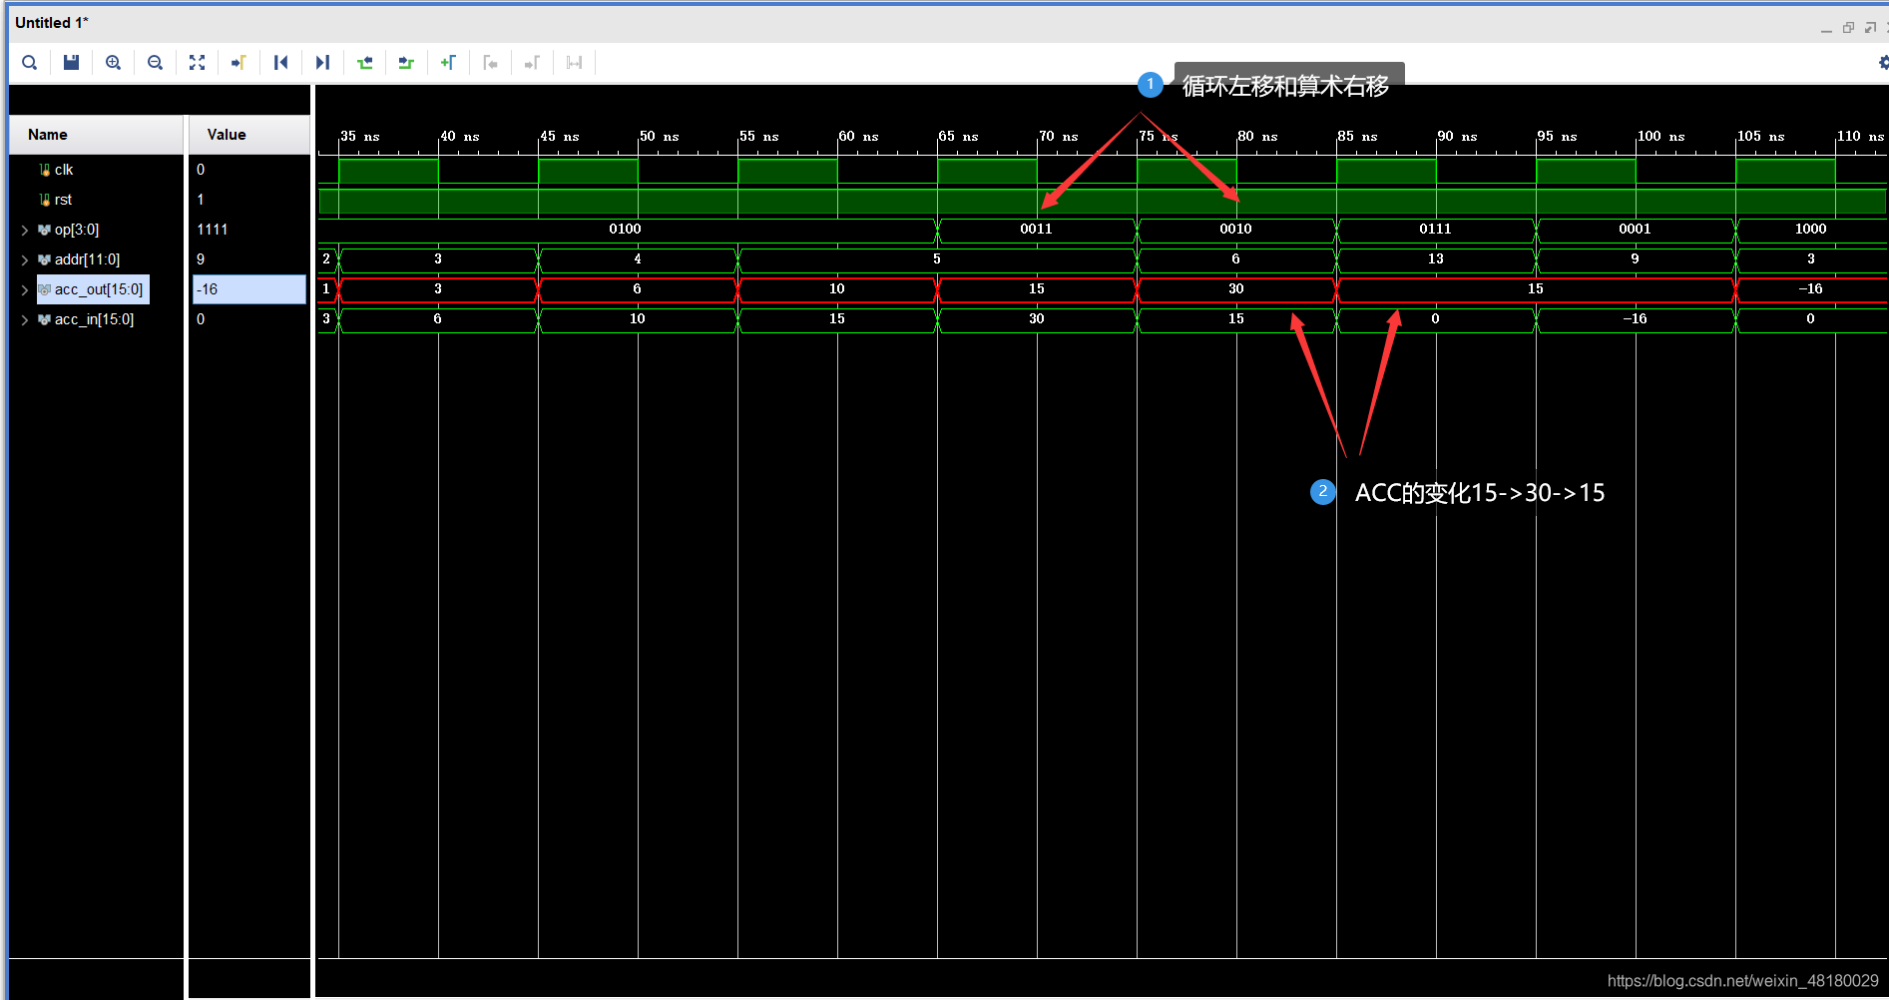The width and height of the screenshot is (1889, 1000).
Task: Click the swap cursors icon
Action: pos(574,63)
